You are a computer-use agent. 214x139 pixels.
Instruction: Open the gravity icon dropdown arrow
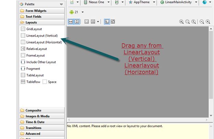[98, 22]
